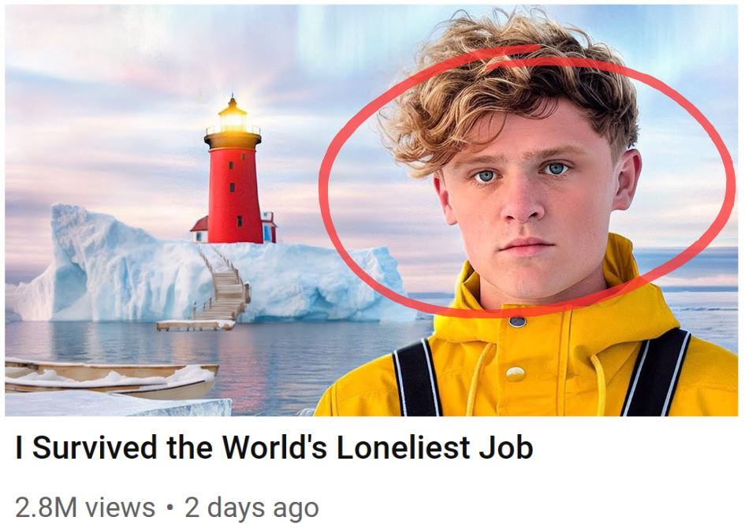This screenshot has height=528, width=745.
Task: Click the white snap button on the raincoat
Action: coord(515,374)
